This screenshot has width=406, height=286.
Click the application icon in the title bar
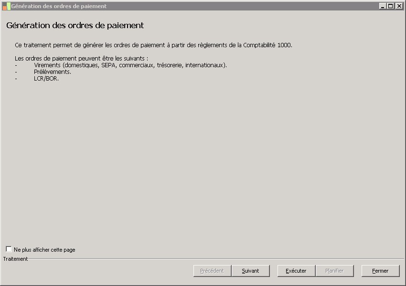tap(6, 6)
